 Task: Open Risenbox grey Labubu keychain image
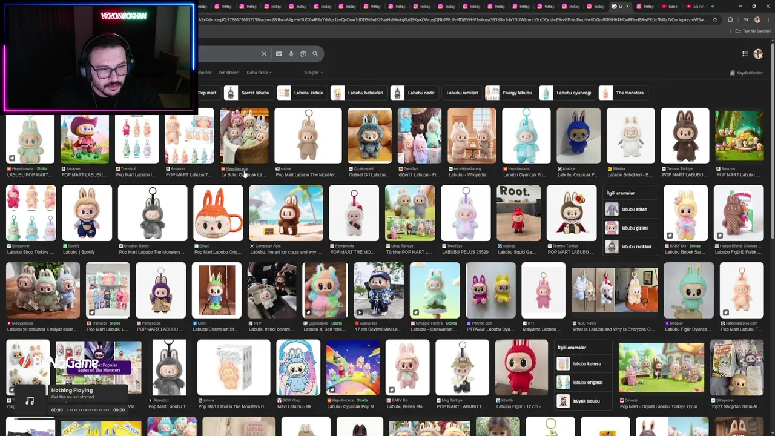169,368
